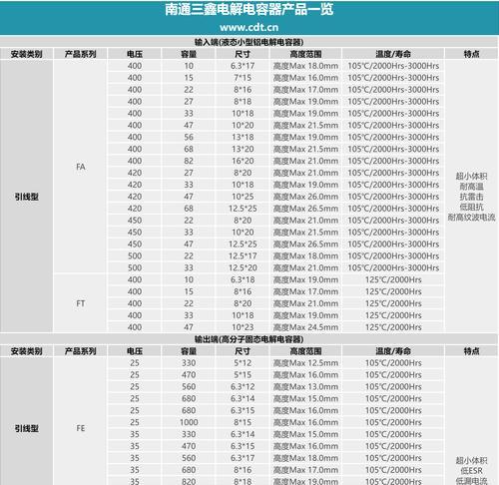Image resolution: width=499 pixels, height=485 pixels.
Task: Select the size cell 5*12
Action: [243, 363]
